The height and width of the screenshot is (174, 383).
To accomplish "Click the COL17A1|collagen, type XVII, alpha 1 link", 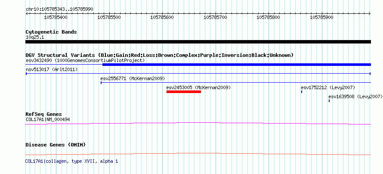I will pyautogui.click(x=71, y=162).
